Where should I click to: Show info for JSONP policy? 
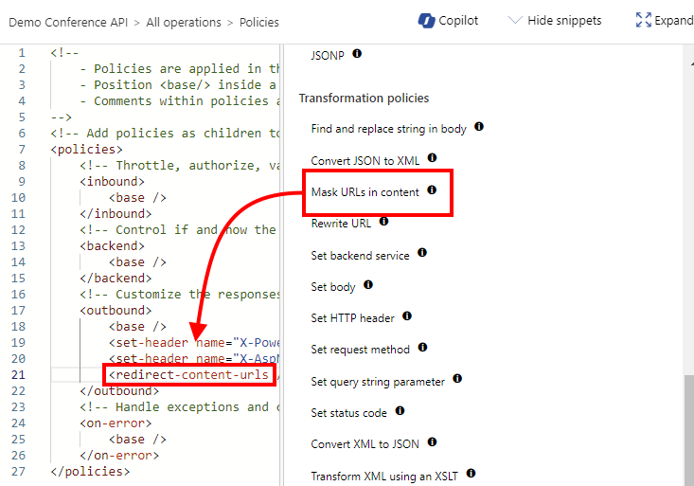(357, 54)
